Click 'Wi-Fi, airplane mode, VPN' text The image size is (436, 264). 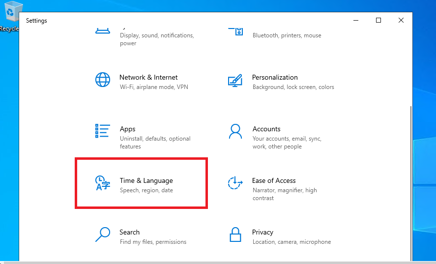tap(154, 87)
